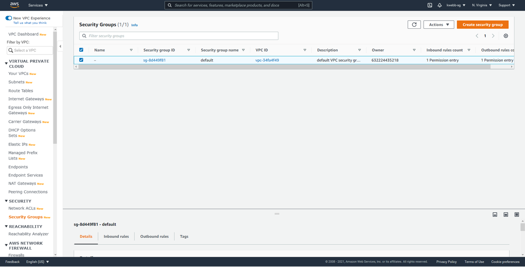Image resolution: width=525 pixels, height=267 pixels.
Task: Switch to the Tags tab
Action: (x=184, y=237)
